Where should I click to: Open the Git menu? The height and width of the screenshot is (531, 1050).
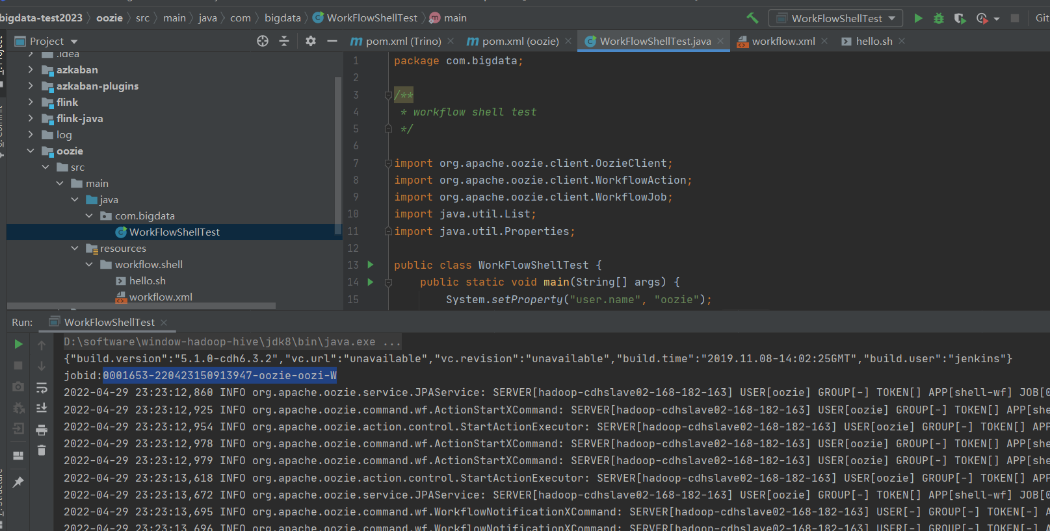coord(1042,18)
